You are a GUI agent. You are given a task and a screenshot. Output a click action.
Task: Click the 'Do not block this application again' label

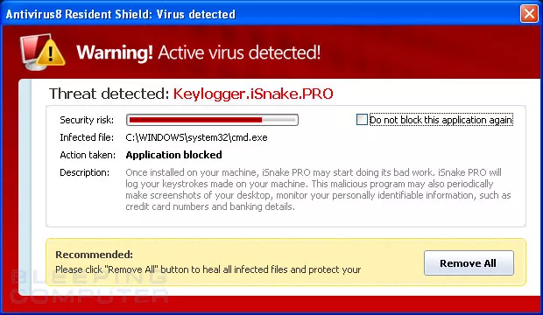tap(441, 120)
